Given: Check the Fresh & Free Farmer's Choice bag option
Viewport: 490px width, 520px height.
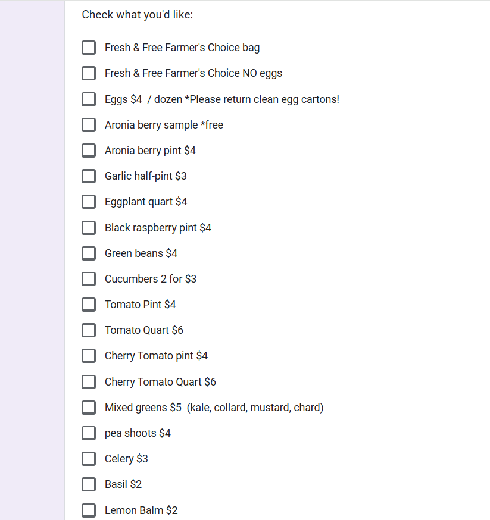Looking at the screenshot, I should 89,48.
